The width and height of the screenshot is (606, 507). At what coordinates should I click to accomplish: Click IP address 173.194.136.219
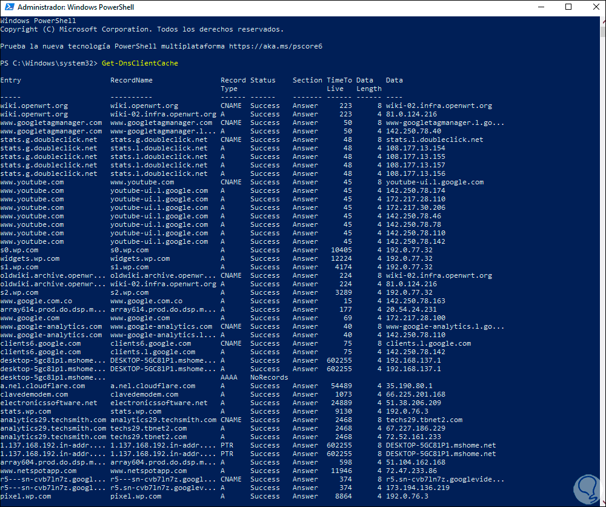418,488
